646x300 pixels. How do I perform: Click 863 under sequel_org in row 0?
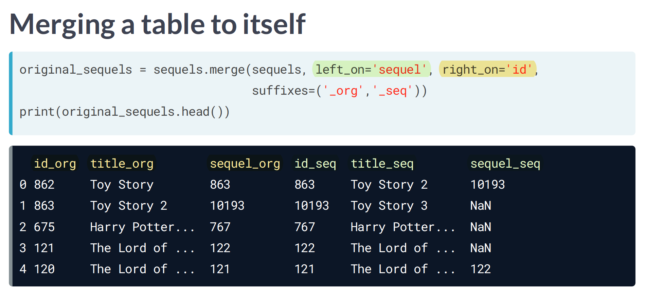coord(220,185)
